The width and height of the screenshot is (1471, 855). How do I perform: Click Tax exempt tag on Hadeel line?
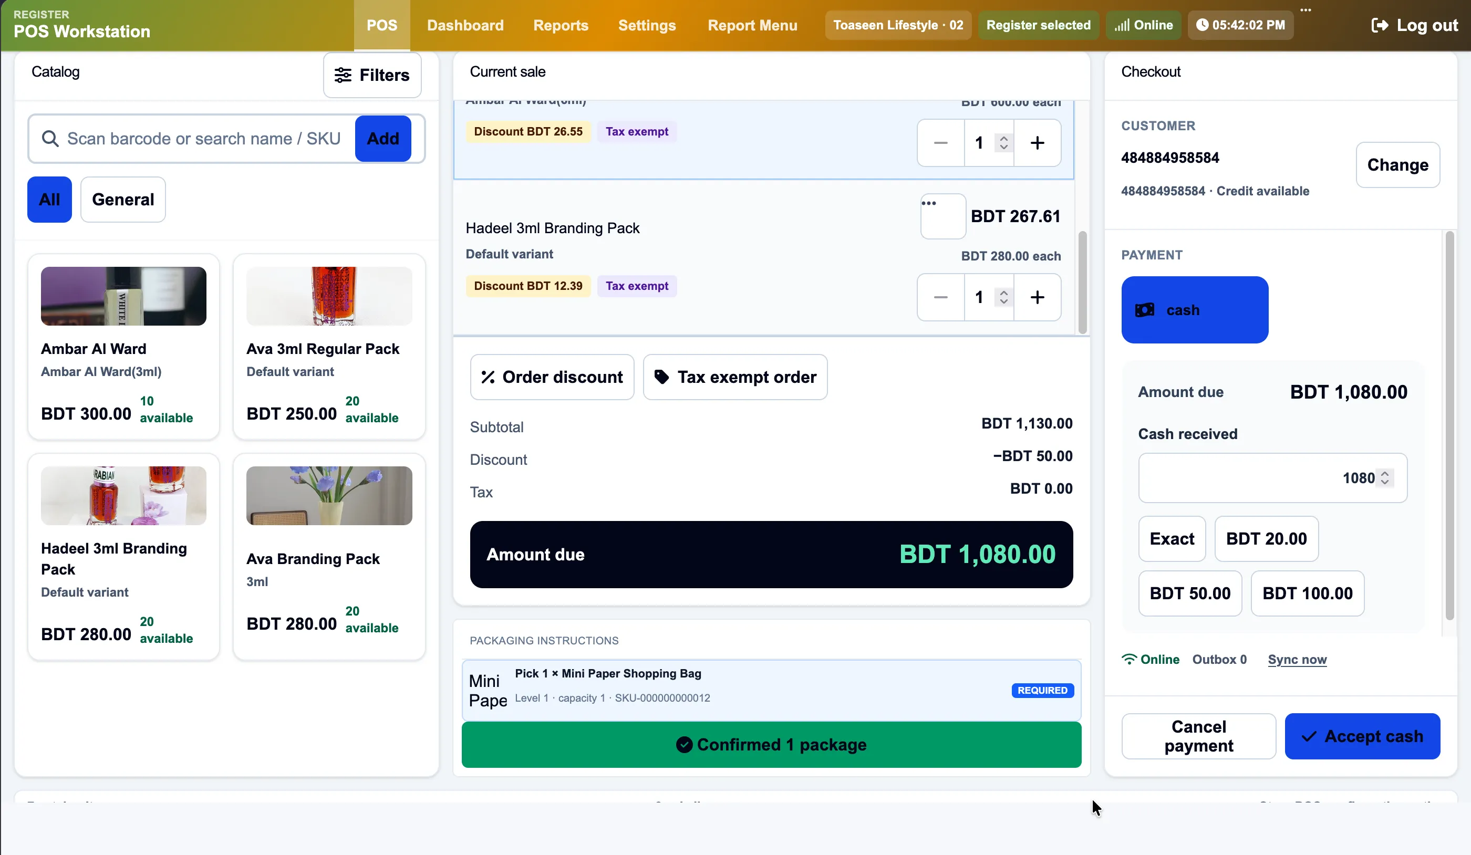(x=637, y=286)
